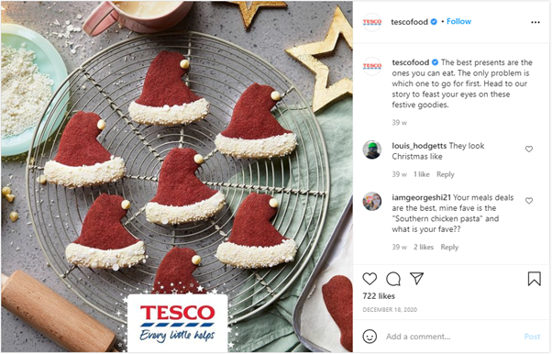Open louis_hodgetts profile avatar

(372, 149)
